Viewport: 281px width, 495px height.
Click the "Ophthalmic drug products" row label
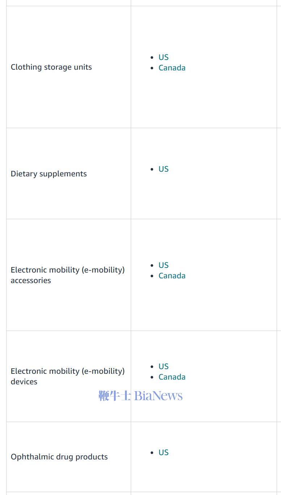pyautogui.click(x=59, y=457)
